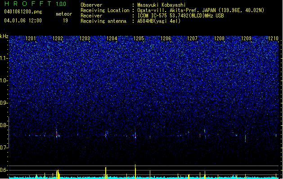Click the Receiving Location label
The width and height of the screenshot is (283, 179).
105,10
